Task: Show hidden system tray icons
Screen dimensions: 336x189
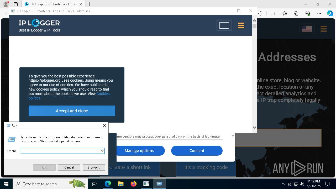Action: click(x=283, y=184)
